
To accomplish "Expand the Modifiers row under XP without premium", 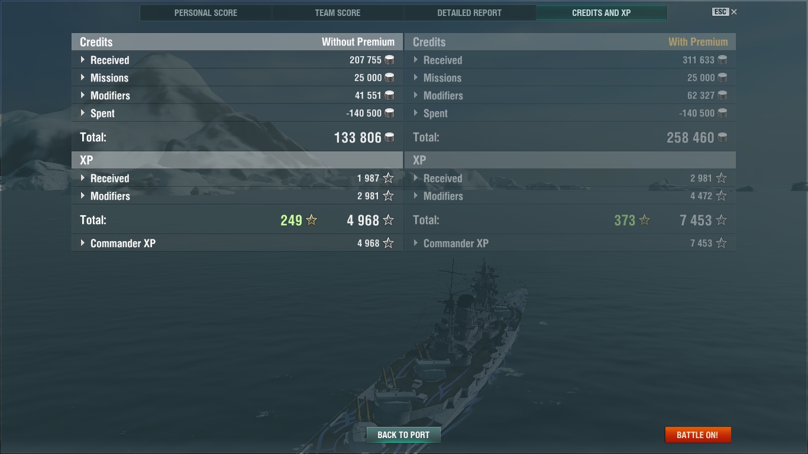I will point(237,196).
